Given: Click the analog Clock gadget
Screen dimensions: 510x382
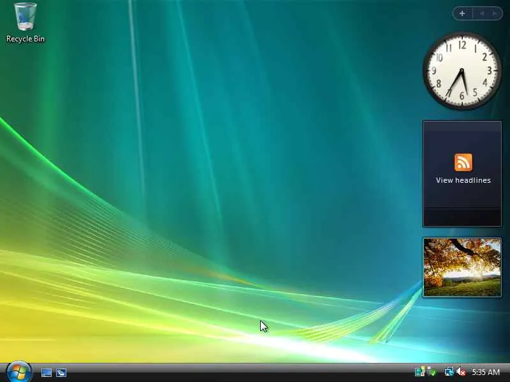Looking at the screenshot, I should pyautogui.click(x=462, y=71).
